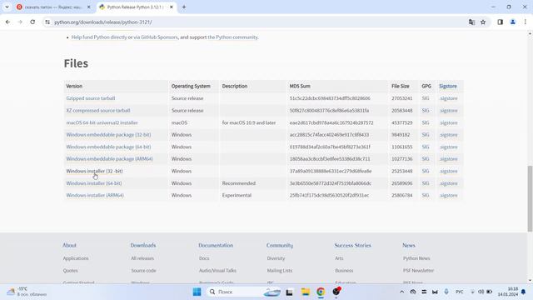Download macOS 64-bit universal2 installer

point(102,122)
